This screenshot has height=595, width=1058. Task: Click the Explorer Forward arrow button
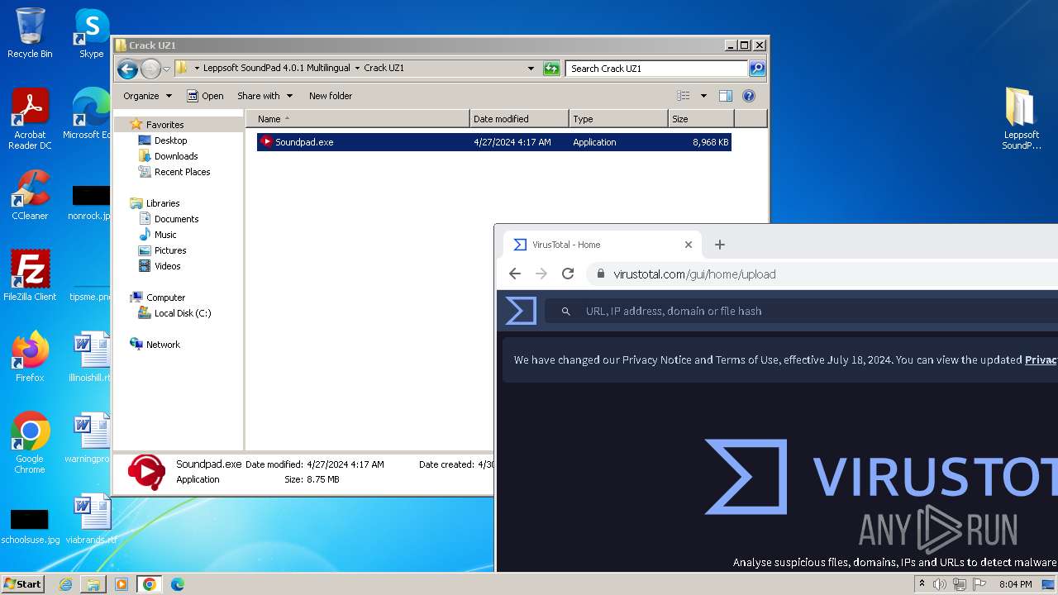click(x=150, y=69)
